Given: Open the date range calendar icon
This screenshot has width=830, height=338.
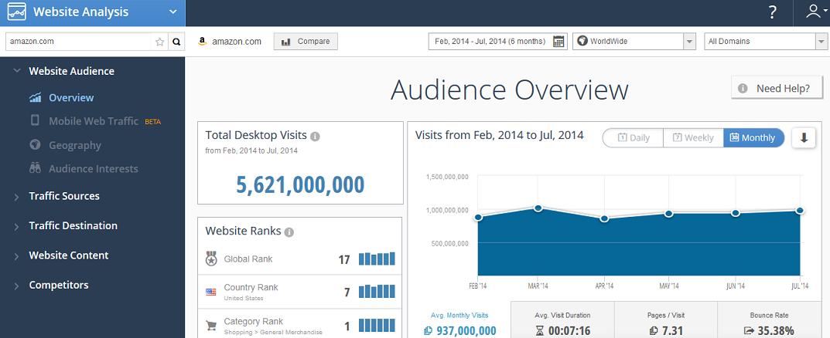Looking at the screenshot, I should [x=558, y=41].
